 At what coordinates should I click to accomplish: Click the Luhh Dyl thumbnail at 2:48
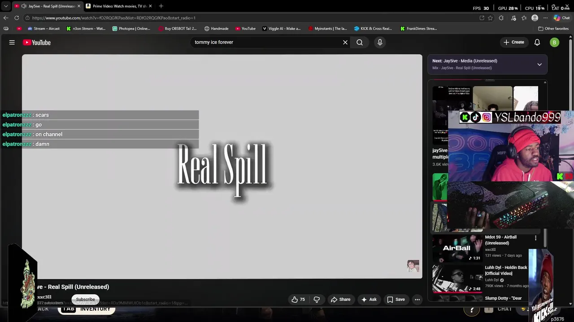point(457,279)
